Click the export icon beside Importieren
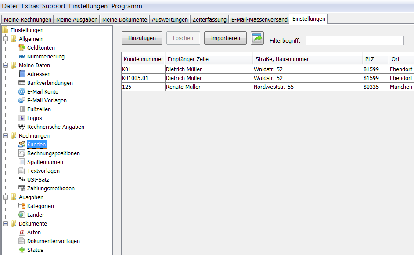Screen dimensions: 414x255 (257, 38)
